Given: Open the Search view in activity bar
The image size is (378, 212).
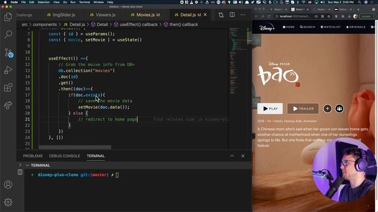Looking at the screenshot, I should pyautogui.click(x=8, y=34).
